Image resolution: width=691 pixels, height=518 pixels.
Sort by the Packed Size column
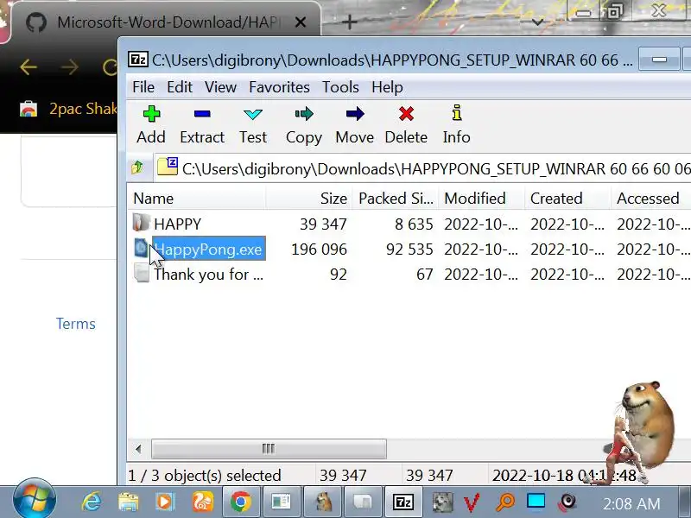pyautogui.click(x=396, y=199)
